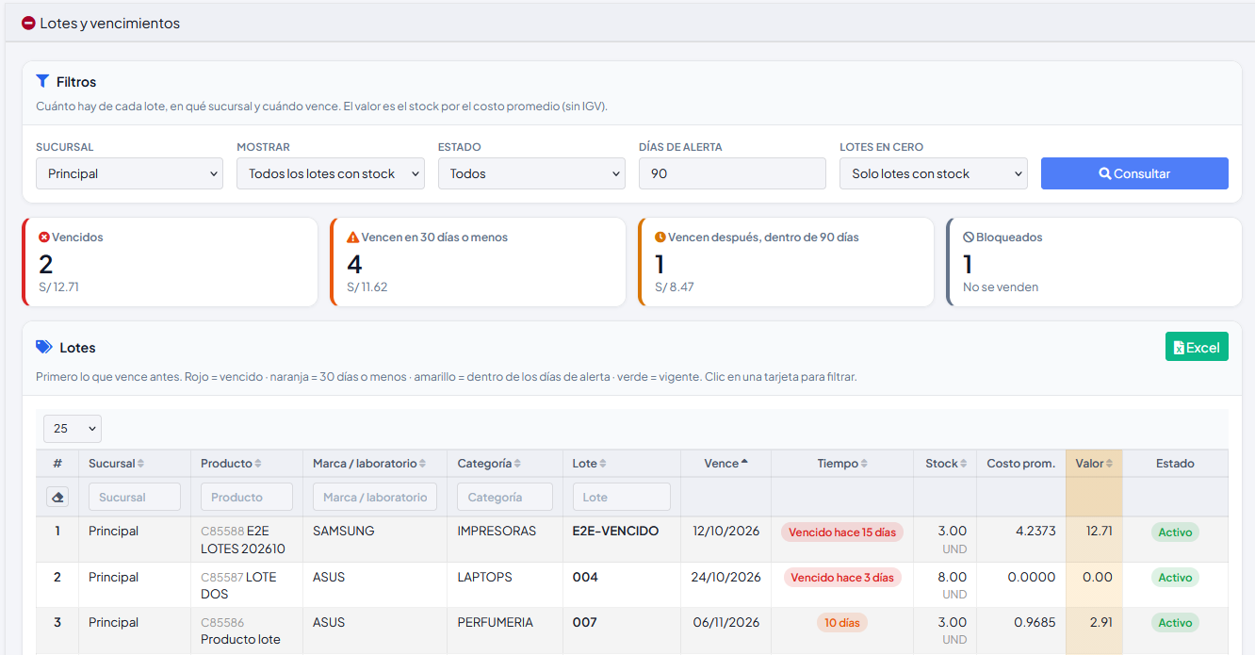This screenshot has height=655, width=1255.
Task: Click the eraser clear-filters icon
Action: [57, 497]
